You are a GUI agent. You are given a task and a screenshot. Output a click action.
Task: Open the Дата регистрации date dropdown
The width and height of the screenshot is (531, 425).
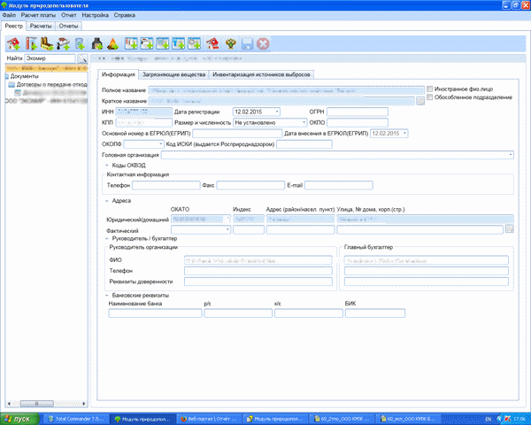pos(277,112)
